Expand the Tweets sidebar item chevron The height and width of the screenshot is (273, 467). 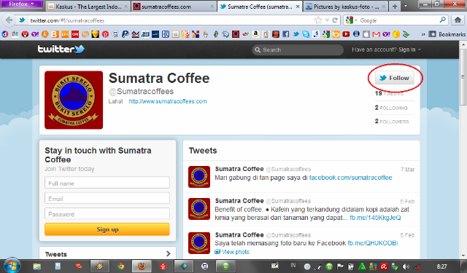(169, 253)
